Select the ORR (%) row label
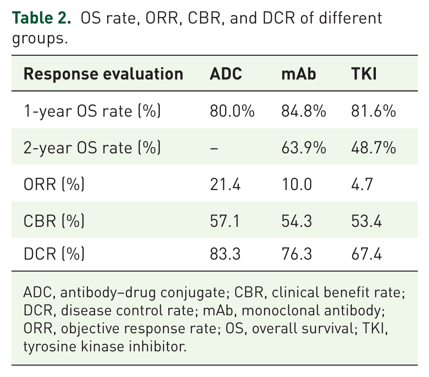Image resolution: width=429 pixels, height=377 pixels. (x=54, y=184)
